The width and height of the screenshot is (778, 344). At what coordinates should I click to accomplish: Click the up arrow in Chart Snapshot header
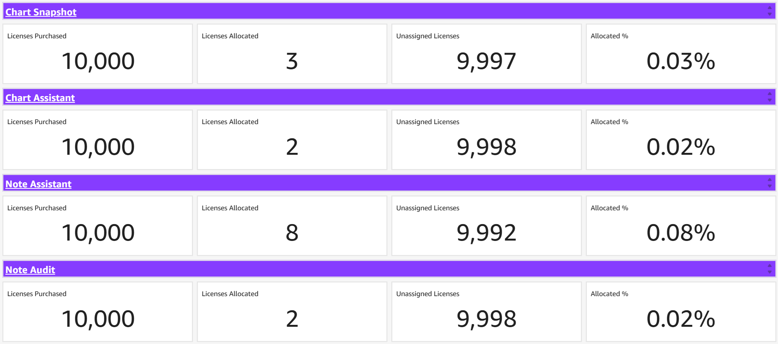[769, 8]
